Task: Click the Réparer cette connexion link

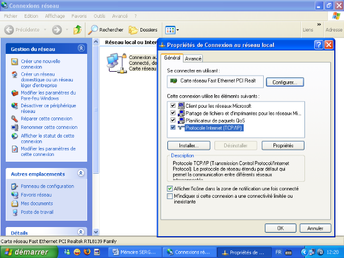Action: (x=46, y=119)
